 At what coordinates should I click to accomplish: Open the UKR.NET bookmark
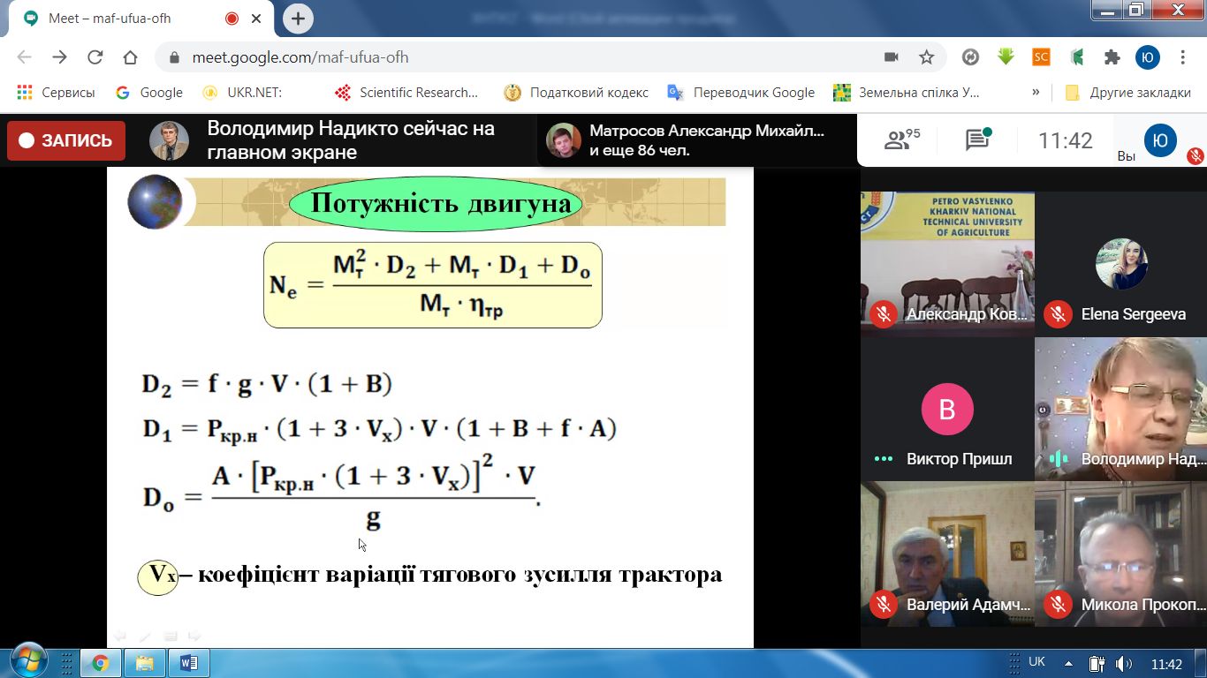(x=242, y=92)
